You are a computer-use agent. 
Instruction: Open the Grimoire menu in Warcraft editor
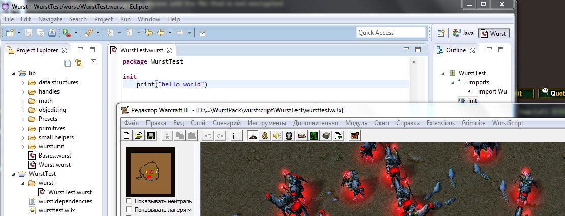coord(473,123)
